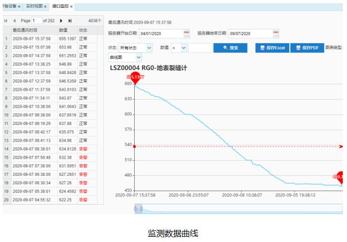
Task: Click the 保存PDF button
Action: (x=306, y=48)
